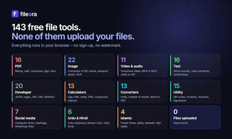Image resolution: width=232 pixels, height=139 pixels.
Task: Click the fileora brand name text
Action: 28,14
